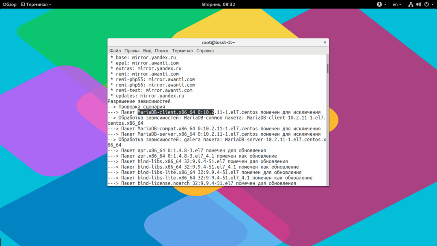Image resolution: width=437 pixels, height=246 pixels.
Task: Open the Файл menu in terminal
Action: coord(115,51)
